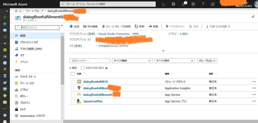Pin the resource group blade to the dashboard
The image size is (258, 123).
point(253,17)
